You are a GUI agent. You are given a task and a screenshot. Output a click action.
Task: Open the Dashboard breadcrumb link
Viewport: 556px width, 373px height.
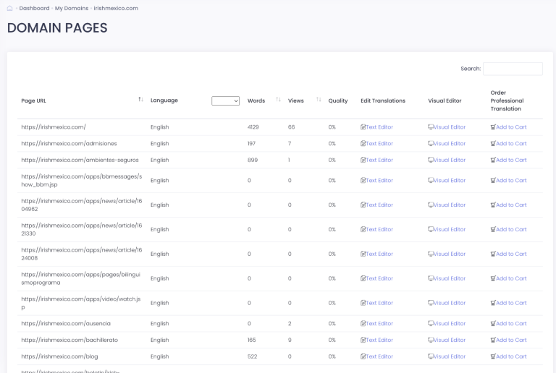(x=35, y=8)
